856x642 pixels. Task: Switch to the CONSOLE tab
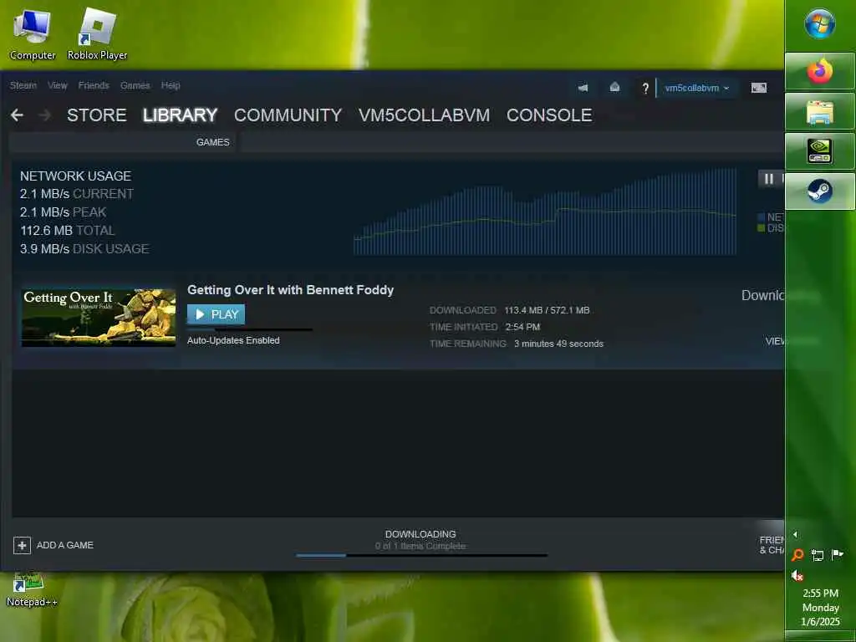point(549,115)
